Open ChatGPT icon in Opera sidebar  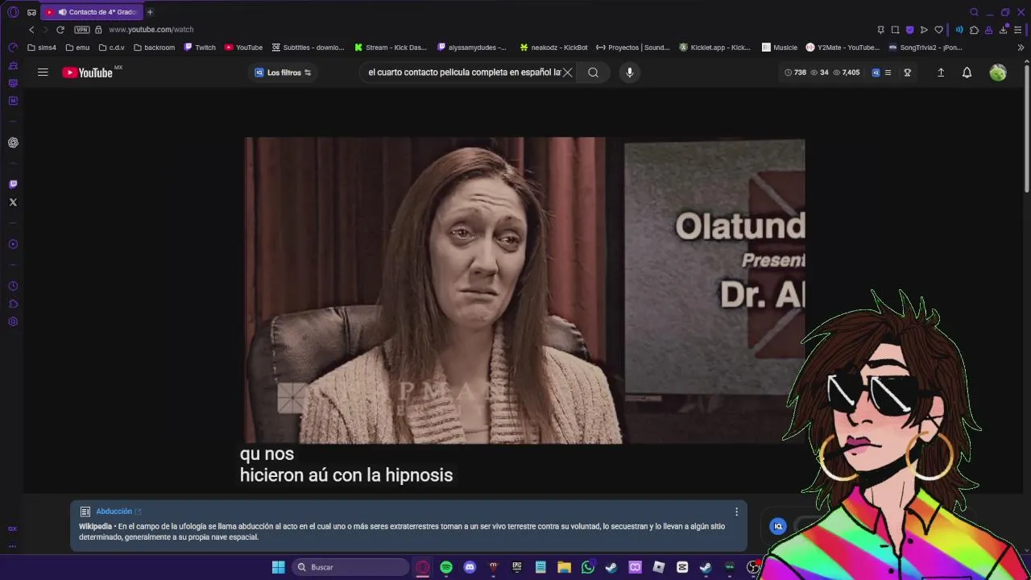13,143
